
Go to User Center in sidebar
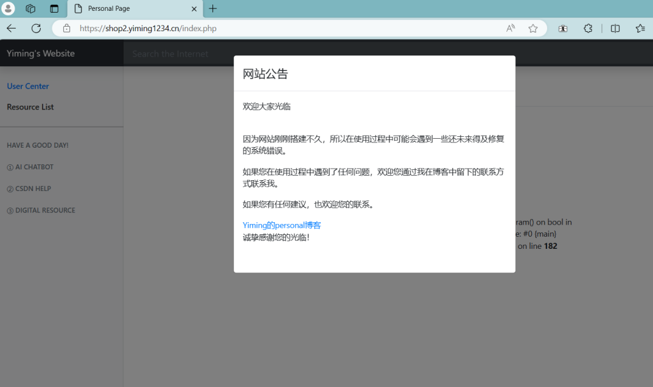point(28,86)
